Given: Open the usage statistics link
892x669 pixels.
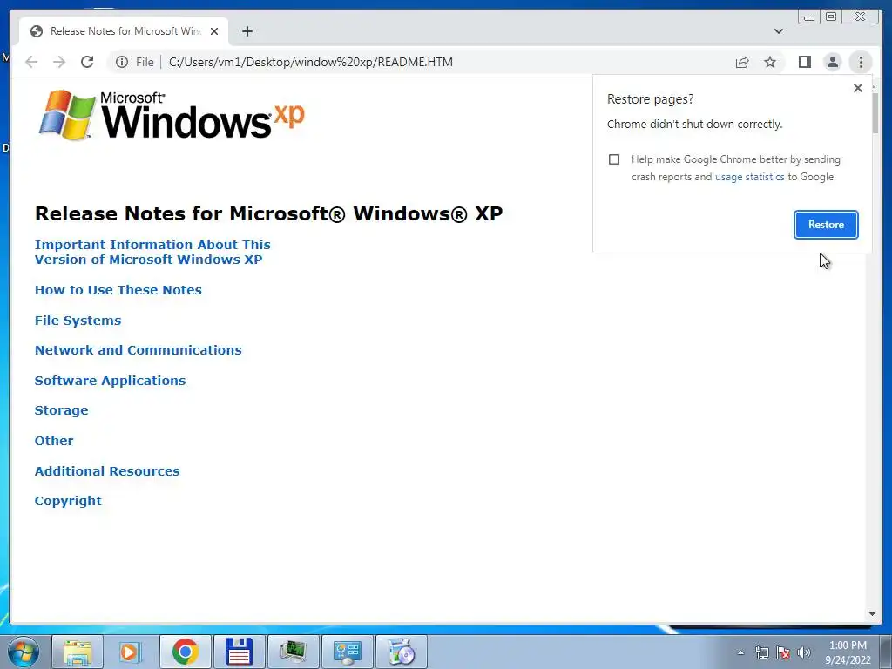Looking at the screenshot, I should point(749,177).
